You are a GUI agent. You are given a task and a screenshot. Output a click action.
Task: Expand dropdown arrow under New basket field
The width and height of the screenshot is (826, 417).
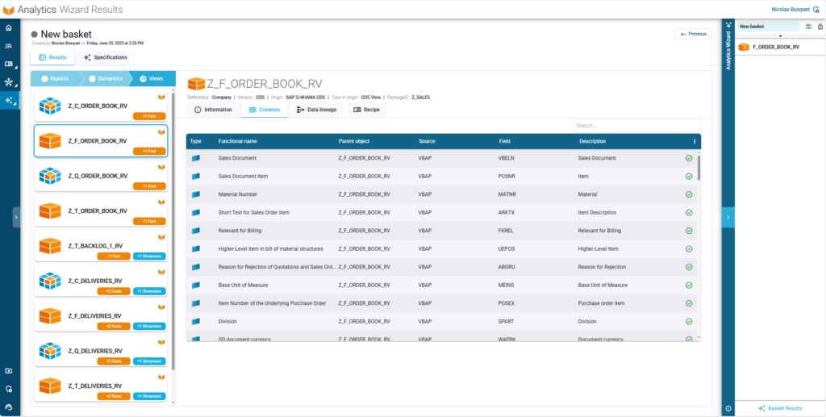click(x=780, y=36)
